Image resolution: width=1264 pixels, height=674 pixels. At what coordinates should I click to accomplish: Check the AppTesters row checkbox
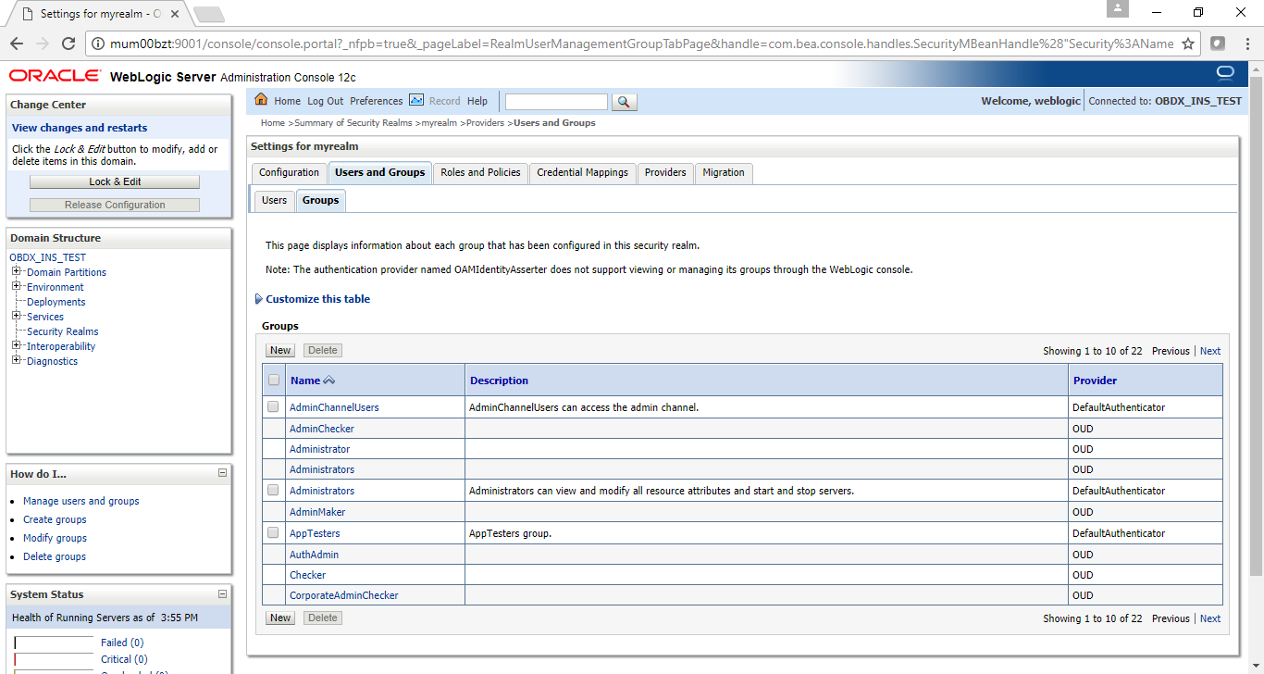tap(273, 532)
